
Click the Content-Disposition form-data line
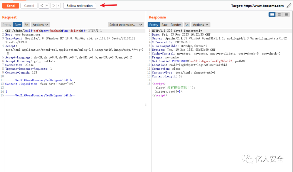(40, 84)
